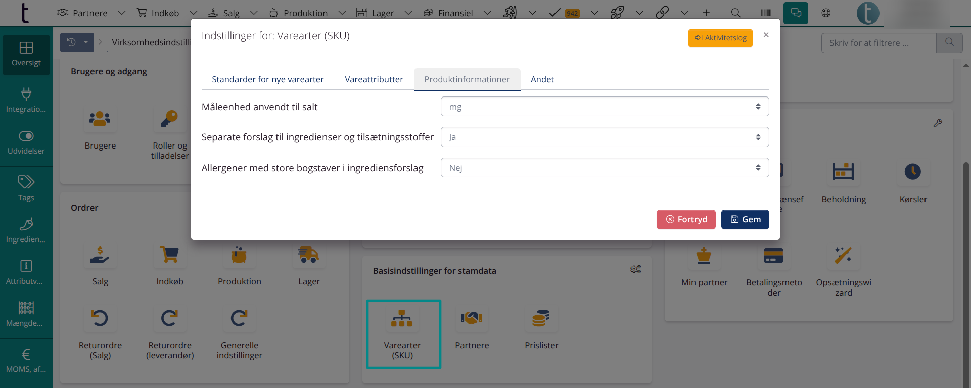
Task: Open the chat messages icon
Action: pyautogui.click(x=796, y=13)
